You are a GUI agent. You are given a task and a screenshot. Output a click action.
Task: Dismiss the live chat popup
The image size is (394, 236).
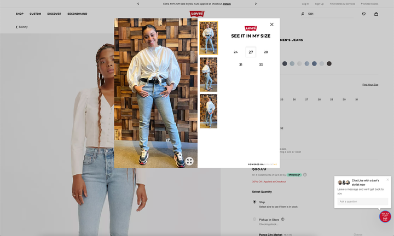click(x=388, y=180)
